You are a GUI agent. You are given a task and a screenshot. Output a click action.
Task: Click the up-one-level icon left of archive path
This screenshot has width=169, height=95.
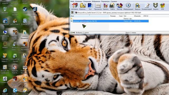coord(72,12)
